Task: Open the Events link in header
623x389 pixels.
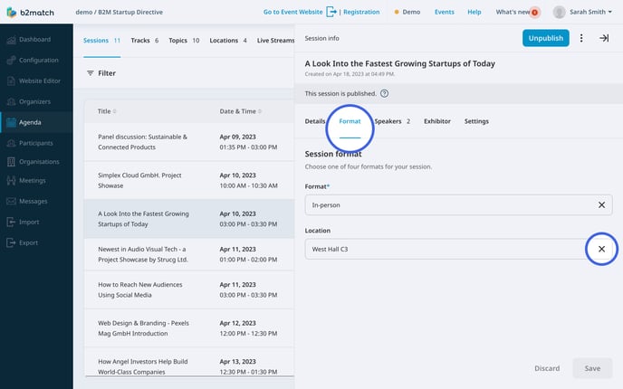Action: pyautogui.click(x=445, y=12)
